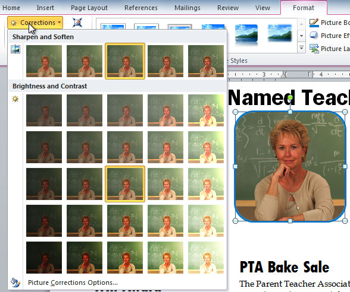Click the Compress Pictures icon

click(77, 23)
